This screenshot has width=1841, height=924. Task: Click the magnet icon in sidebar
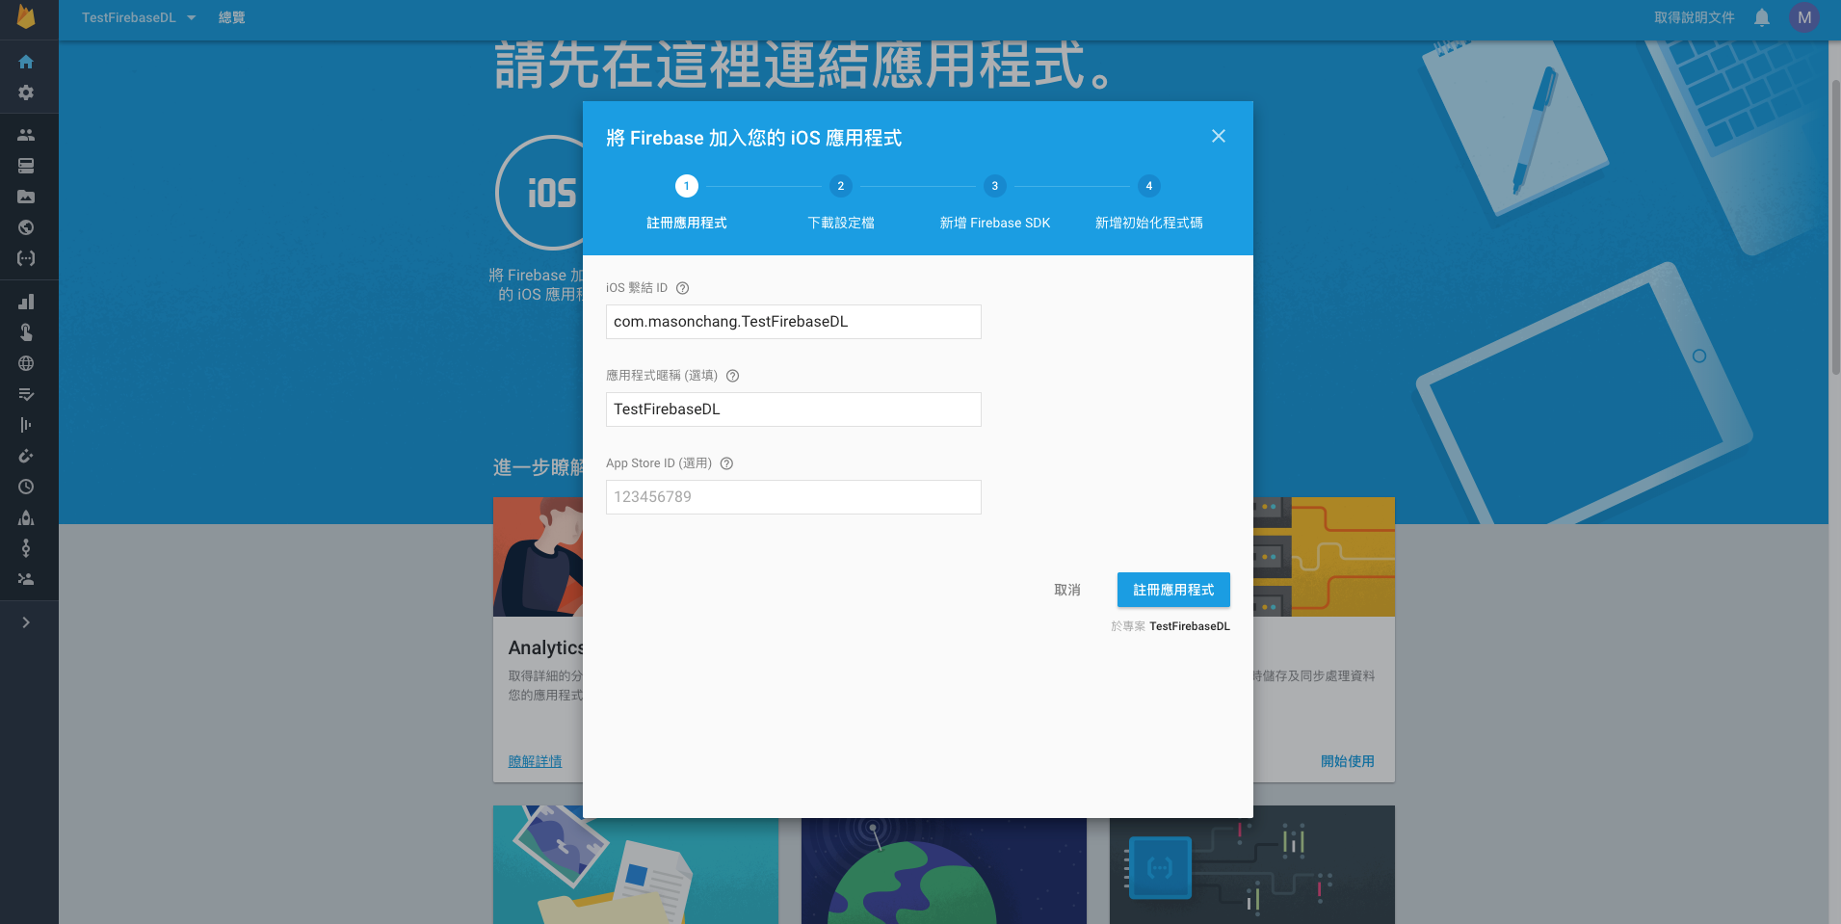[x=26, y=456]
